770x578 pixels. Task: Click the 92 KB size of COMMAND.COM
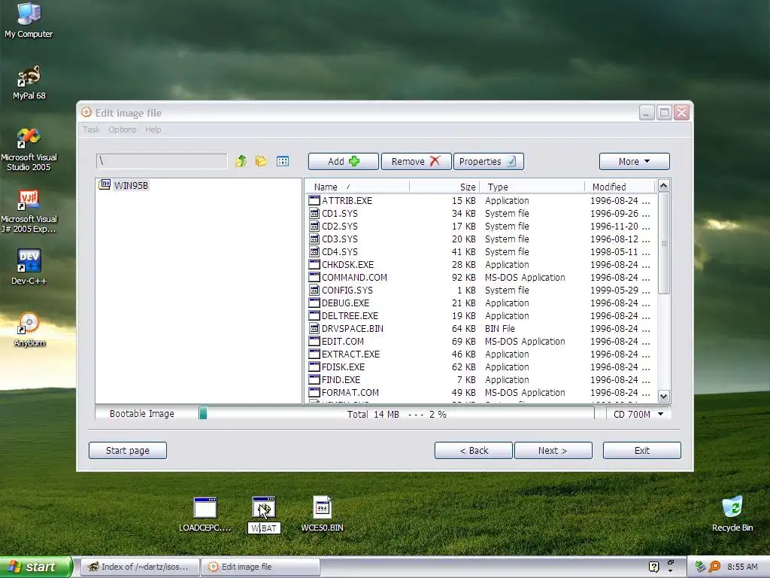463,277
